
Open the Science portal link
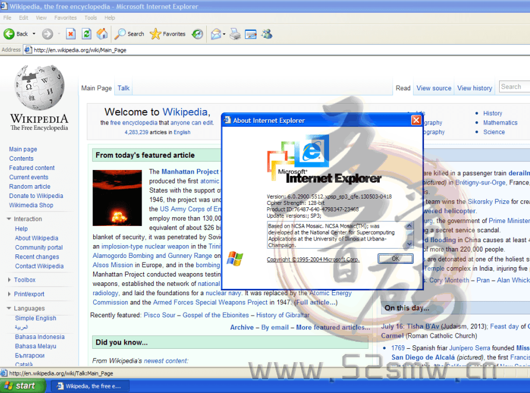tap(494, 132)
